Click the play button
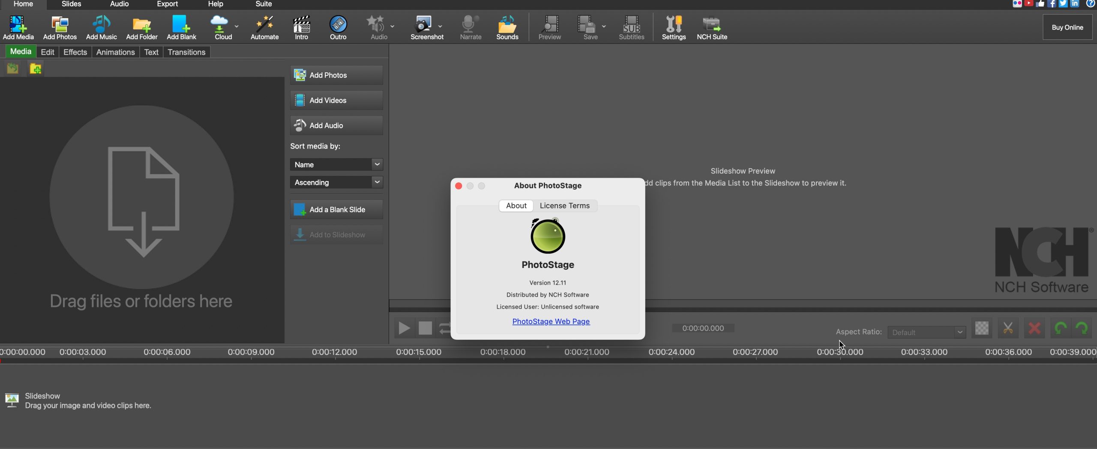The height and width of the screenshot is (449, 1097). click(x=404, y=328)
